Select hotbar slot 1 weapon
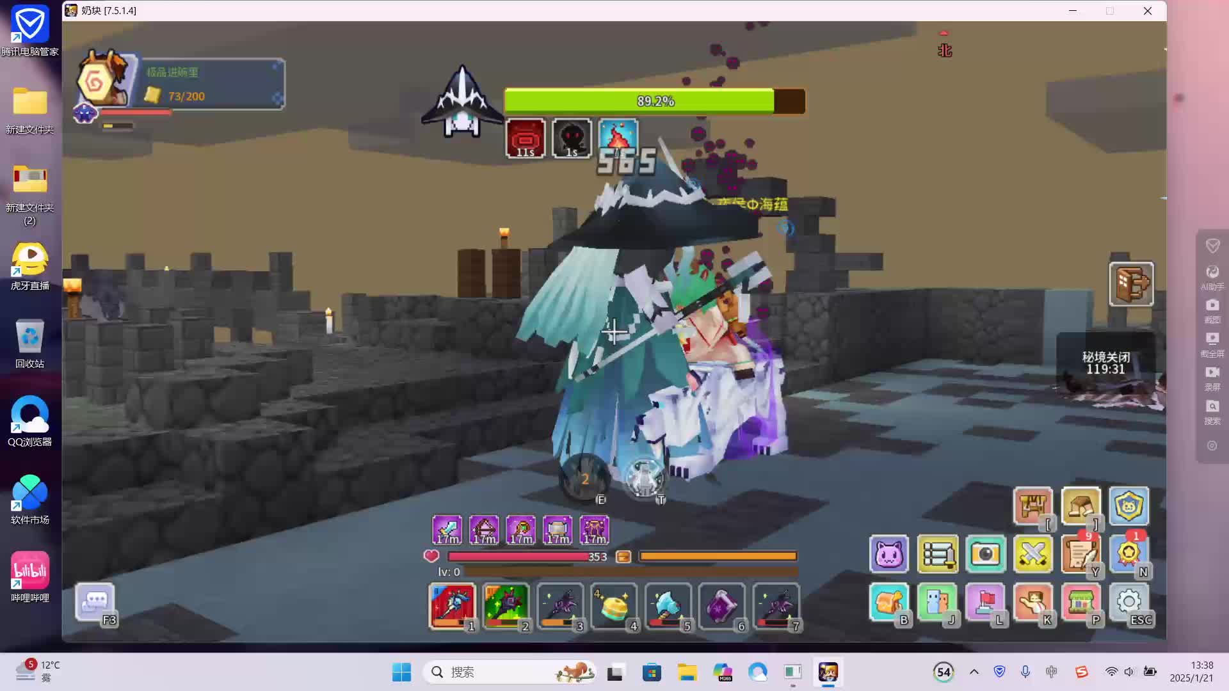Screen dimensions: 1229x691 (452, 605)
